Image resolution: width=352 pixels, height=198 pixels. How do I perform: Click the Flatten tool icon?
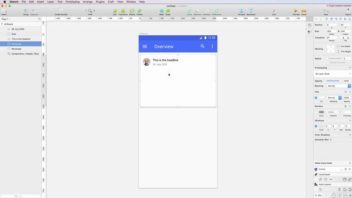140,11
